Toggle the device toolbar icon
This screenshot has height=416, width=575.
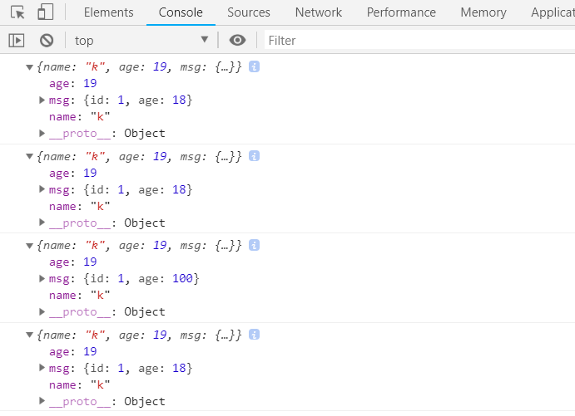[x=45, y=12]
